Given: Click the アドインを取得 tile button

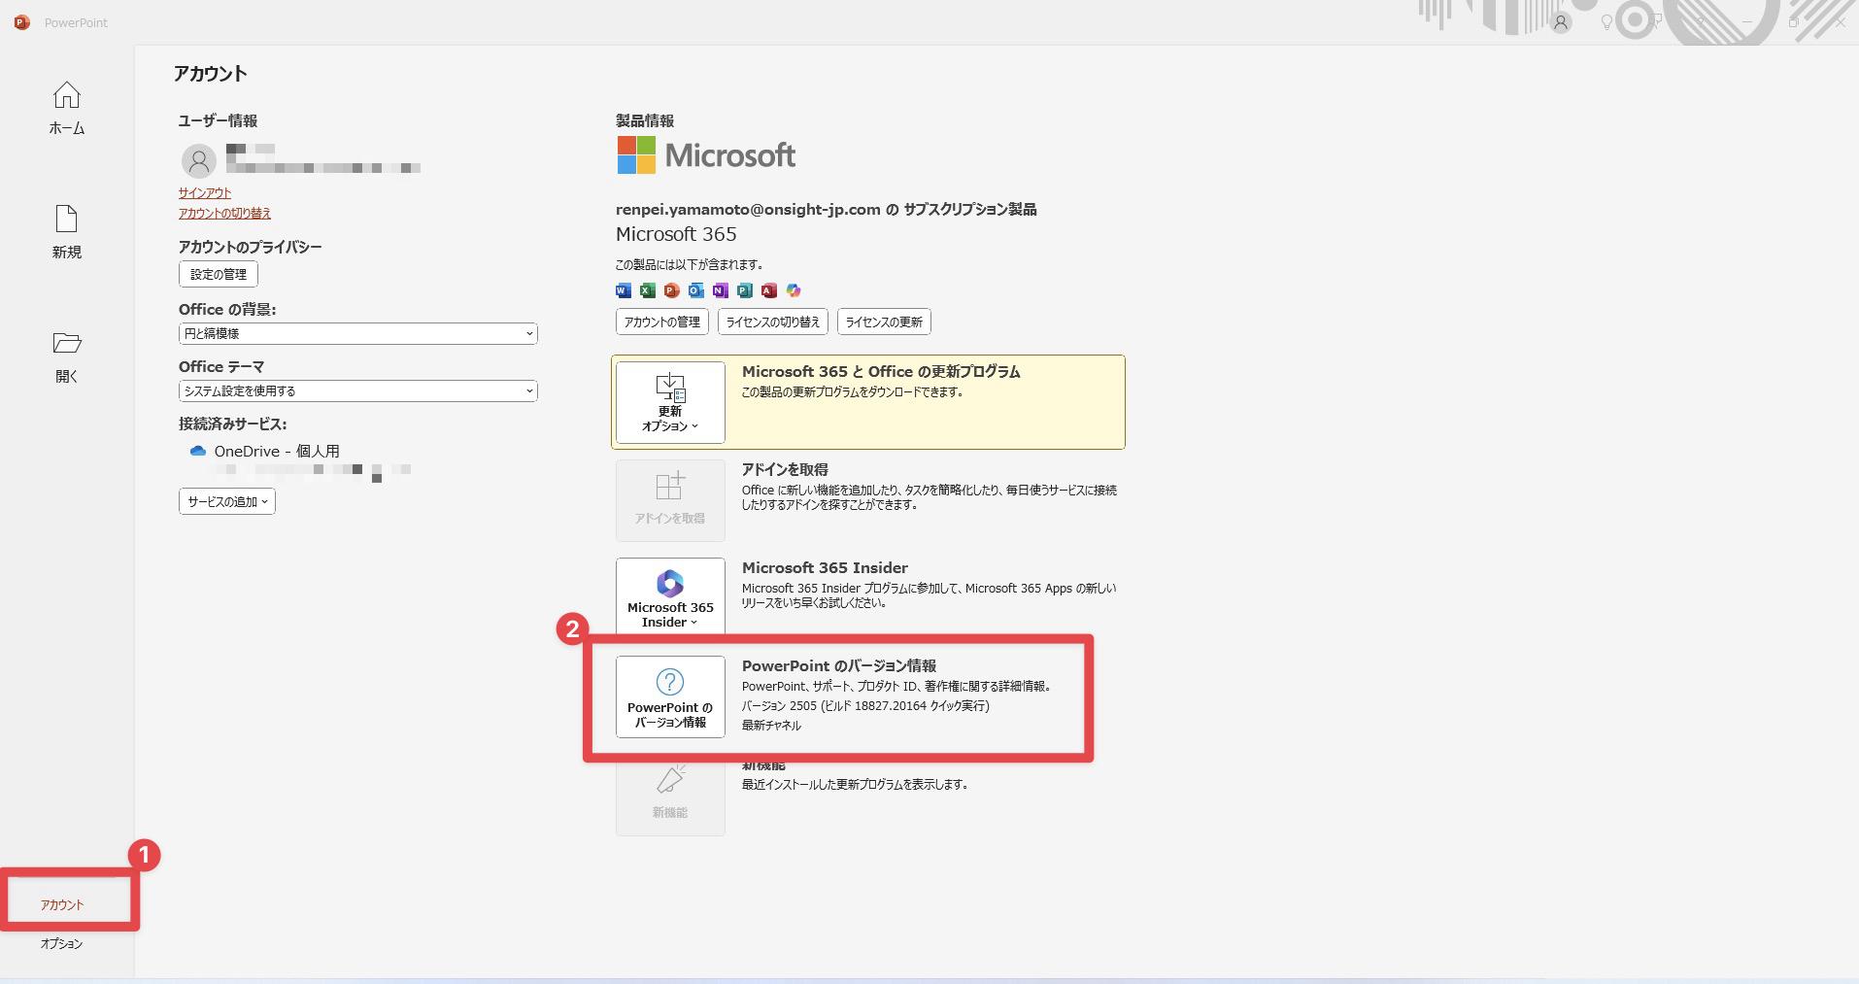Looking at the screenshot, I should pyautogui.click(x=670, y=500).
